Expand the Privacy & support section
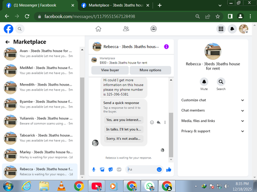Screen dimensions: 257x192 212,131
